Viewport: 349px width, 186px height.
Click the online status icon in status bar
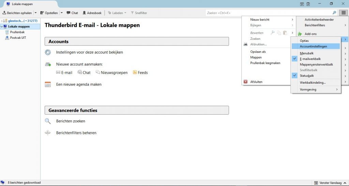pyautogui.click(x=3, y=183)
